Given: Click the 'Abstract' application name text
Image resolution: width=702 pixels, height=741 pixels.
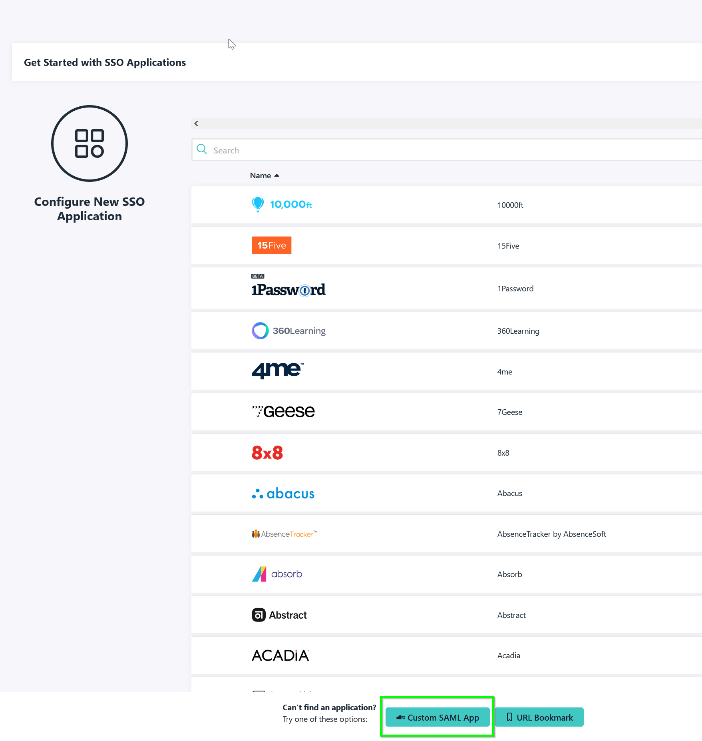Looking at the screenshot, I should (511, 615).
